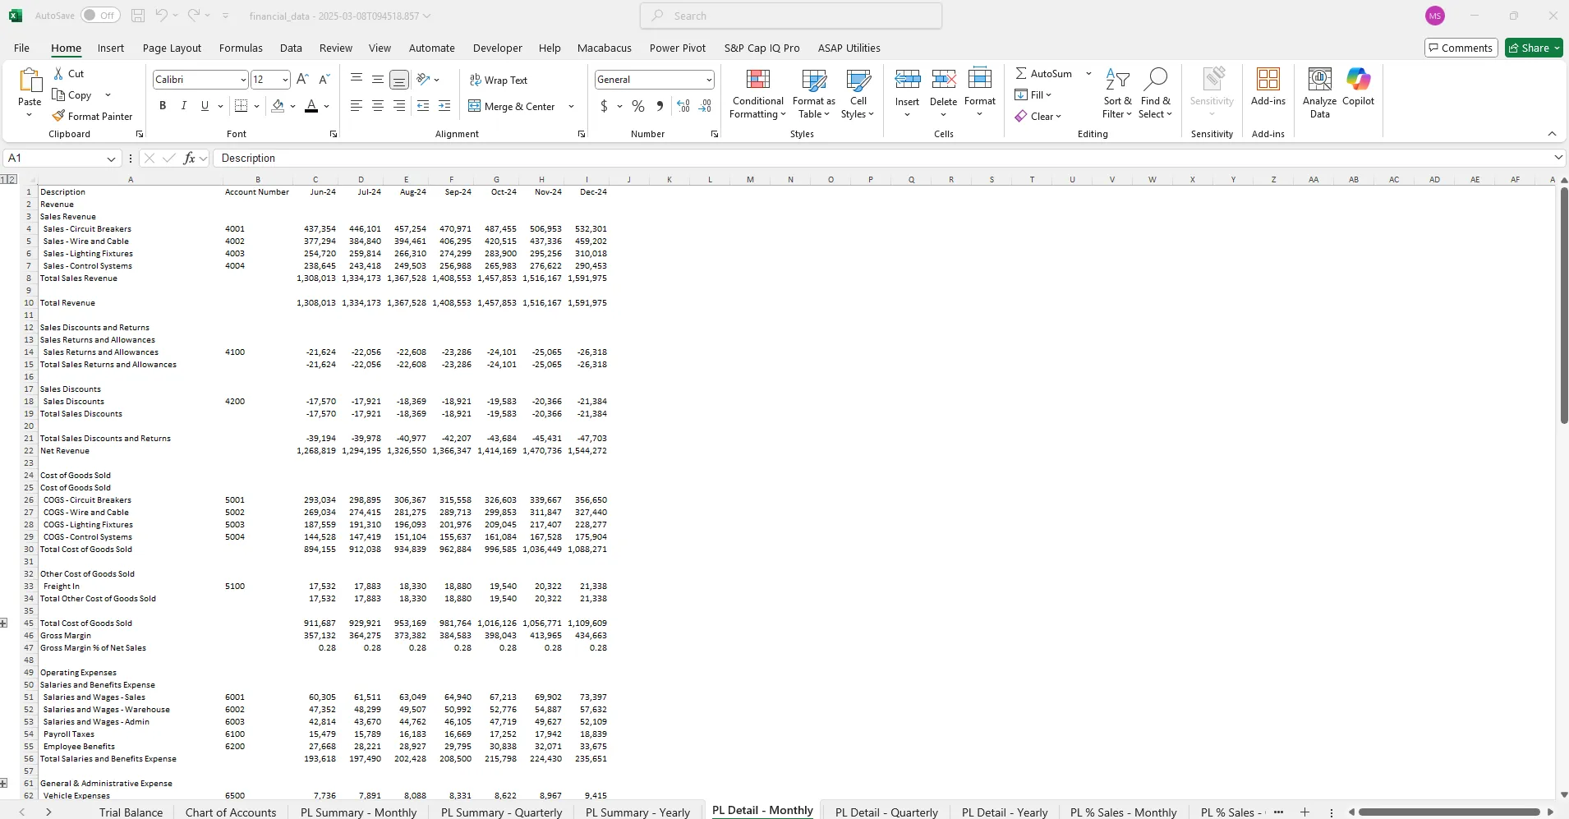Click the Increase Decimal icon
1569x819 pixels.
coord(683,106)
